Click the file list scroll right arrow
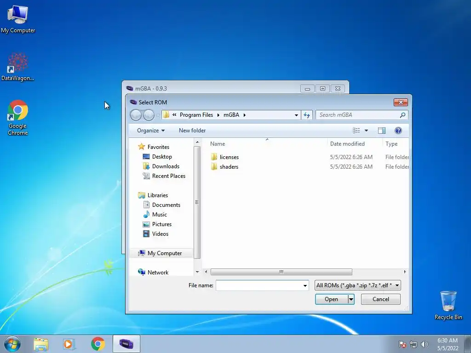The image size is (471, 353). pyautogui.click(x=405, y=272)
